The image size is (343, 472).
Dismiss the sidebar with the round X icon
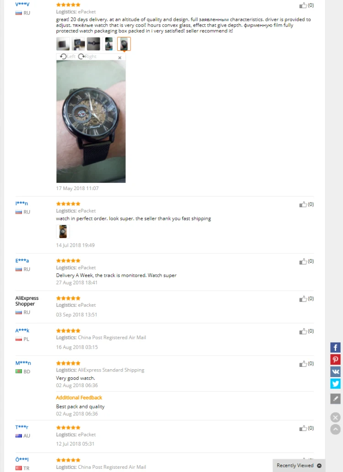pos(336,418)
